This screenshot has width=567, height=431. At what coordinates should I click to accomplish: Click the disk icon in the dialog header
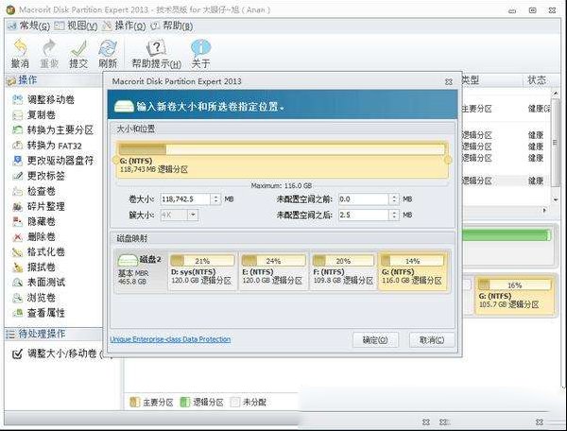point(124,106)
